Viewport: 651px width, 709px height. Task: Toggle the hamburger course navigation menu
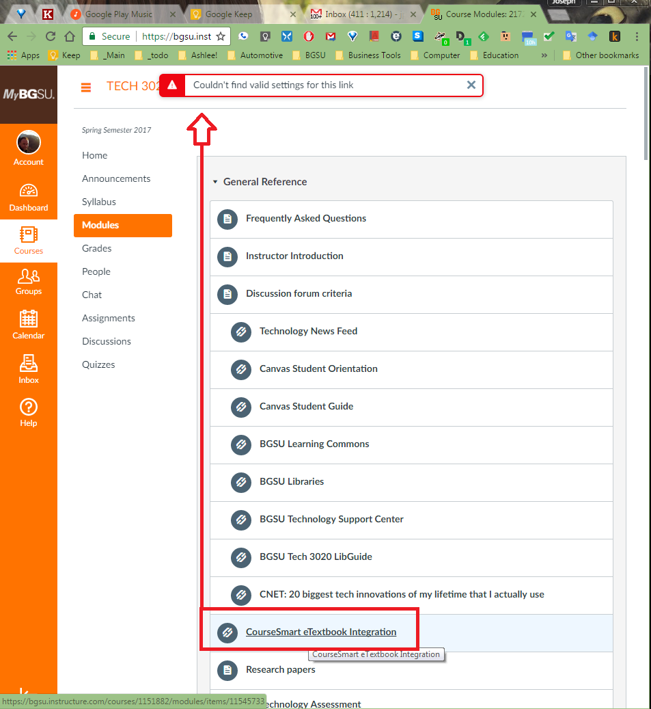[x=86, y=87]
